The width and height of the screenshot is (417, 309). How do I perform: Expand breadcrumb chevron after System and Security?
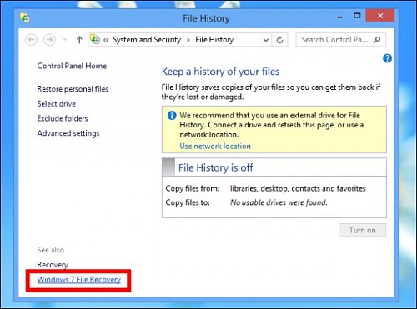click(188, 40)
